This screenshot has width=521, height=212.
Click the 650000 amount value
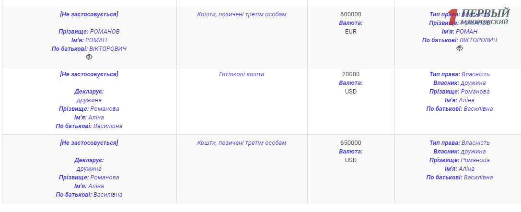click(351, 143)
